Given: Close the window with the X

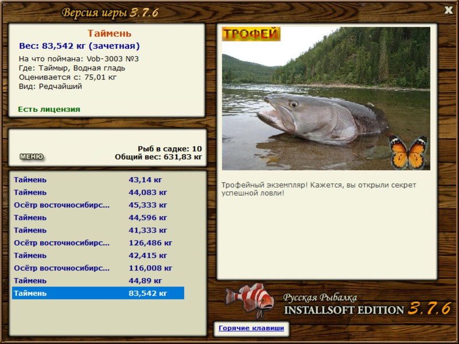Looking at the screenshot, I should [x=448, y=10].
